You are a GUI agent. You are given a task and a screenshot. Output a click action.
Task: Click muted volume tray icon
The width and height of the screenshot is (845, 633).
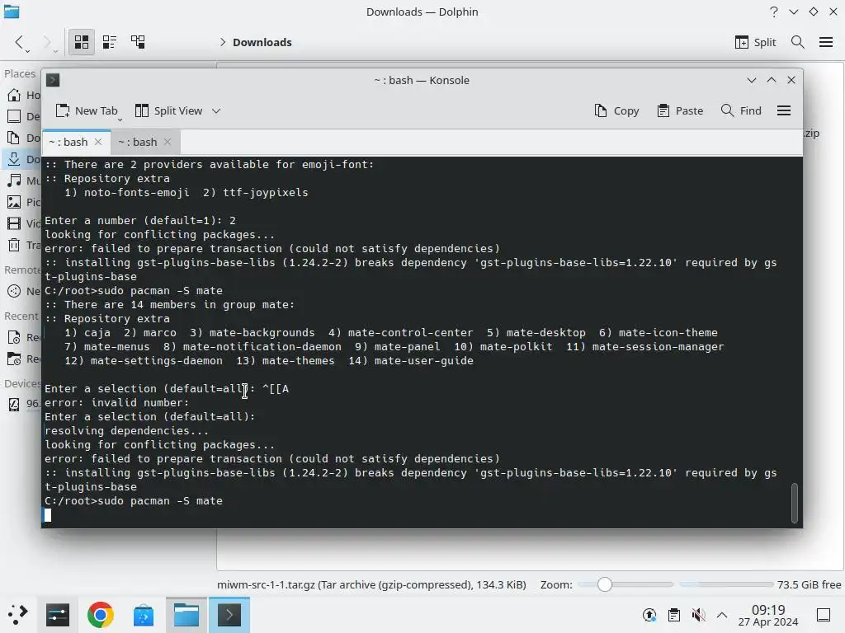(x=698, y=615)
